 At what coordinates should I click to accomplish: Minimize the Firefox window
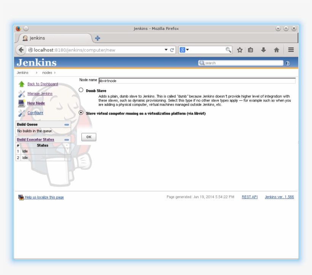[x=278, y=29]
